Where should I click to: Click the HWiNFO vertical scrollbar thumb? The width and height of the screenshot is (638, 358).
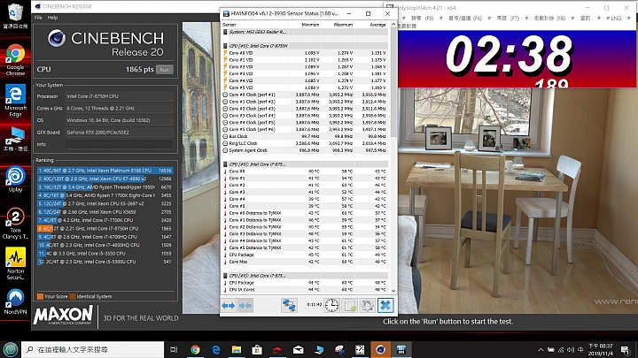click(393, 81)
